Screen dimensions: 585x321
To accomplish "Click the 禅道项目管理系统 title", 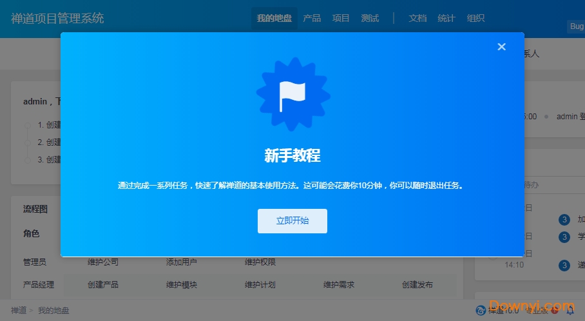I will click(x=57, y=18).
